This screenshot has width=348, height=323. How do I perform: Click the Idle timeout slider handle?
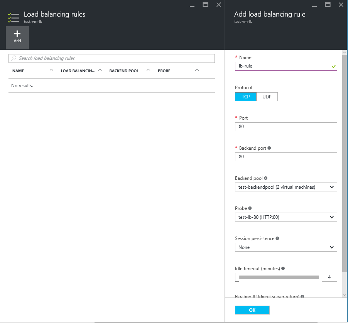(x=237, y=277)
